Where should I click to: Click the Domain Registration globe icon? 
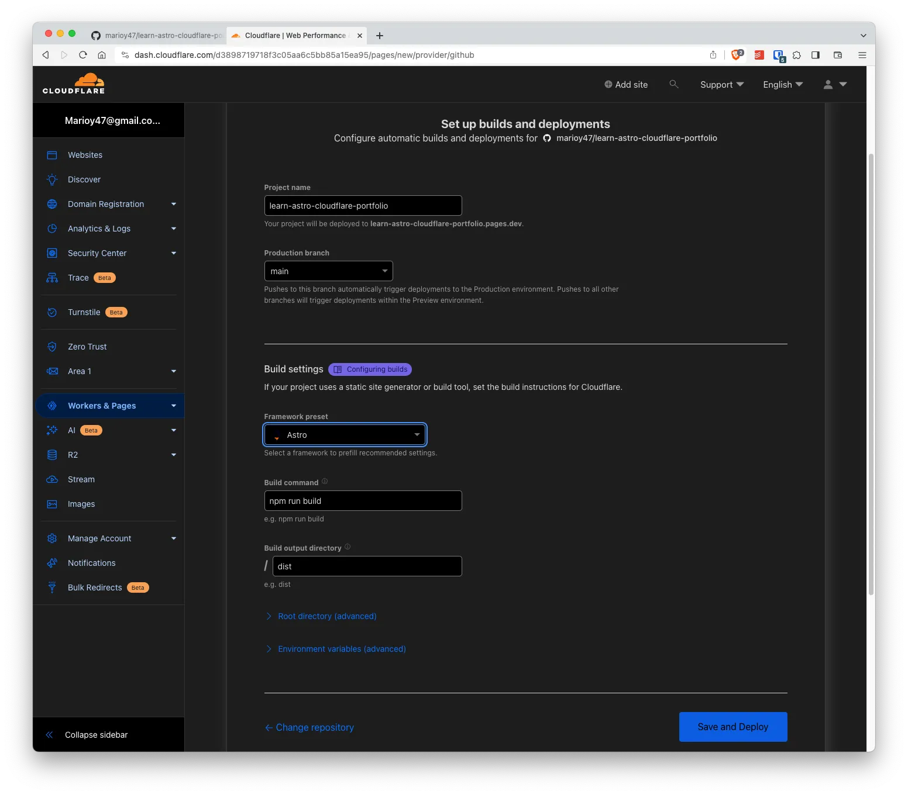tap(52, 204)
